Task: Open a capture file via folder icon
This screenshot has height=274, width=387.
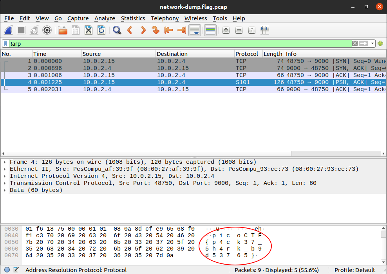Action: point(62,30)
